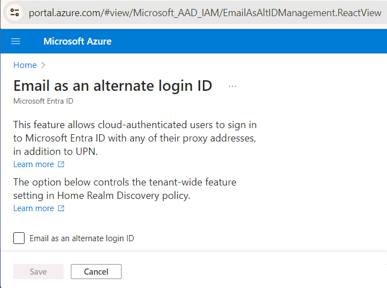Open the Azure portal hamburger menu
This screenshot has width=387, height=288.
(x=16, y=41)
